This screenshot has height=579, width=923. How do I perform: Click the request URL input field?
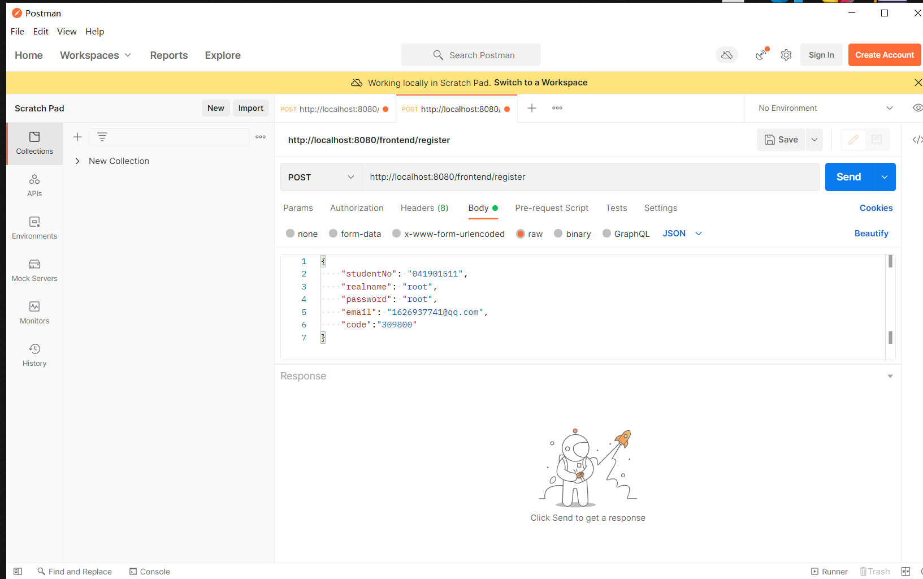[x=591, y=177]
